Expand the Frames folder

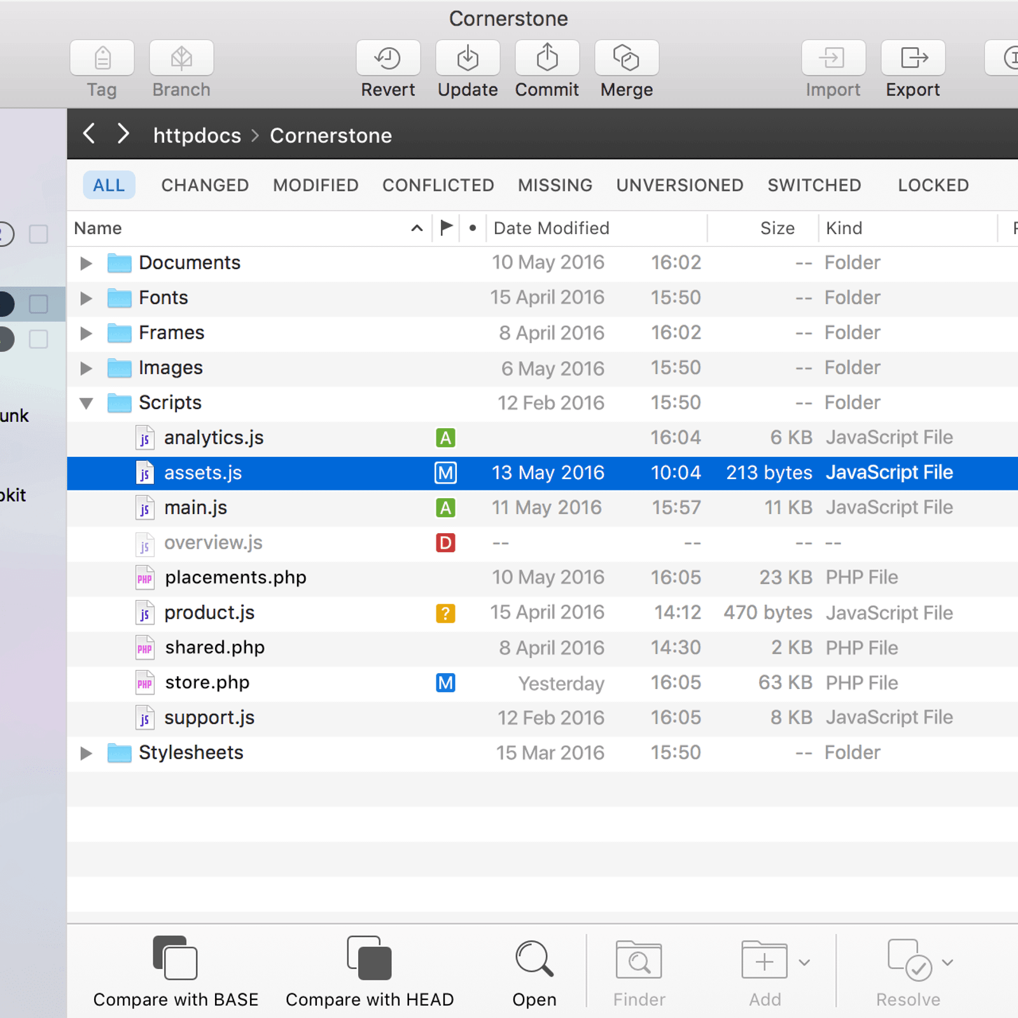point(86,333)
